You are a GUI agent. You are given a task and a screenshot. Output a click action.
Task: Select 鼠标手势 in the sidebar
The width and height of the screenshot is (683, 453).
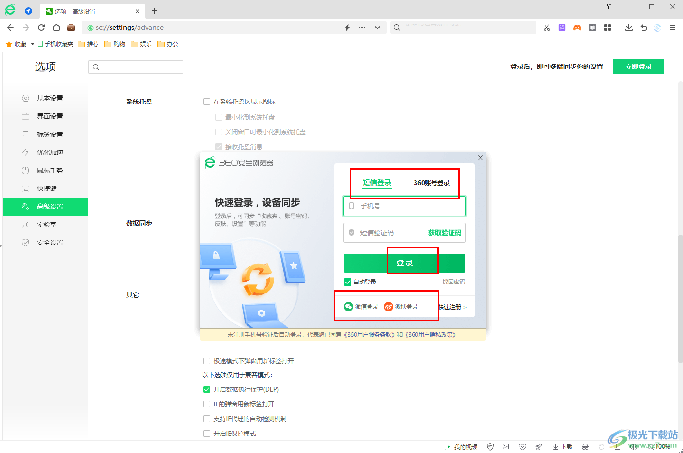(46, 170)
